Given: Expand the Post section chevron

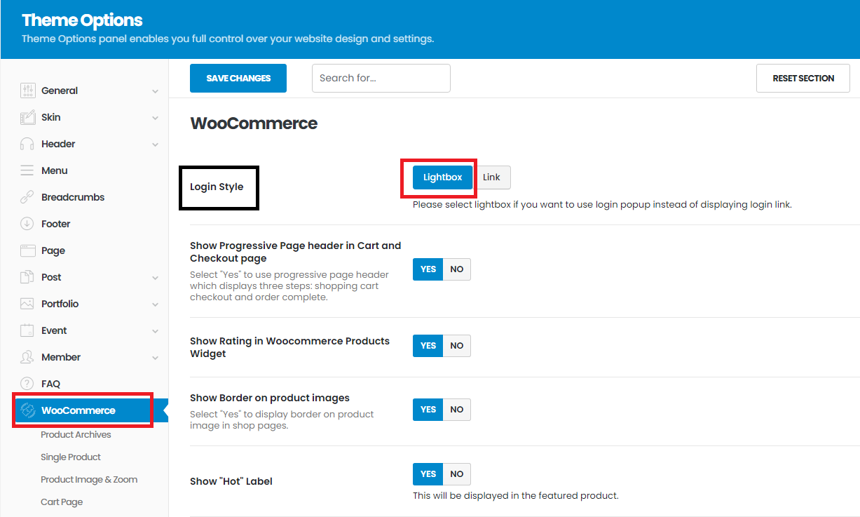Looking at the screenshot, I should coord(155,278).
